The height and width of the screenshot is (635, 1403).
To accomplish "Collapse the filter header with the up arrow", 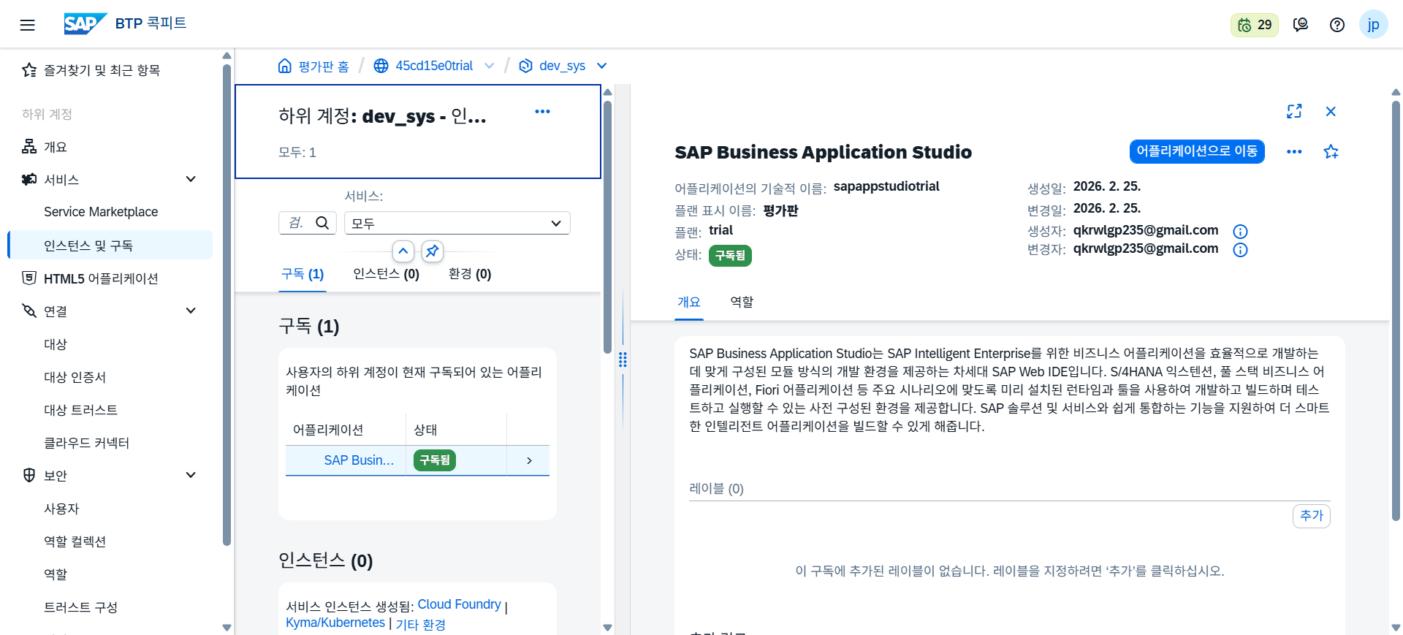I will tap(403, 251).
